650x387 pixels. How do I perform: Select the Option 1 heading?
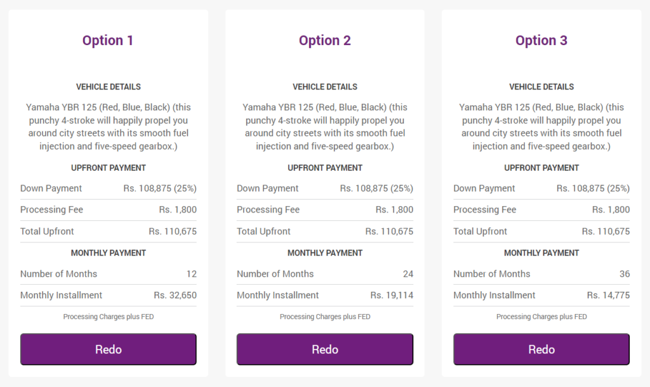click(108, 41)
